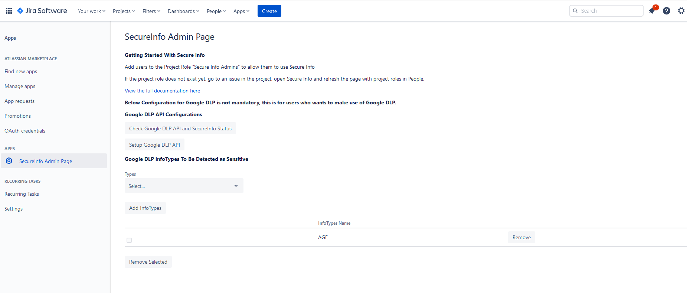
Task: Focus the Search input field
Action: click(606, 11)
